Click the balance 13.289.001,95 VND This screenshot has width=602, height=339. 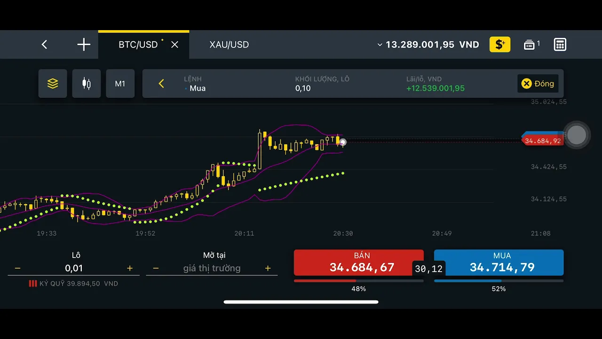pos(432,45)
